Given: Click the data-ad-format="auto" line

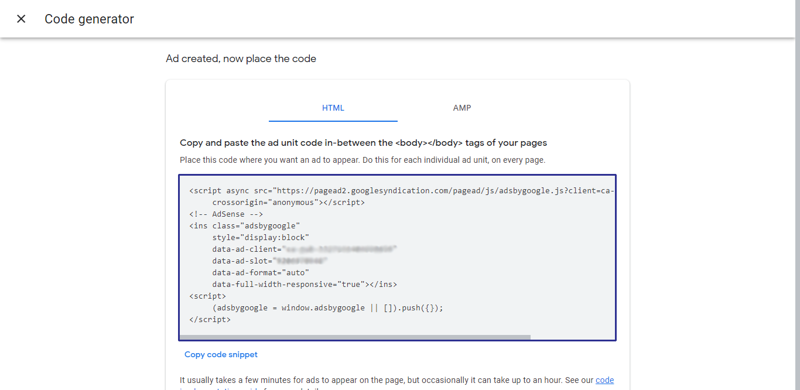Looking at the screenshot, I should [x=261, y=272].
